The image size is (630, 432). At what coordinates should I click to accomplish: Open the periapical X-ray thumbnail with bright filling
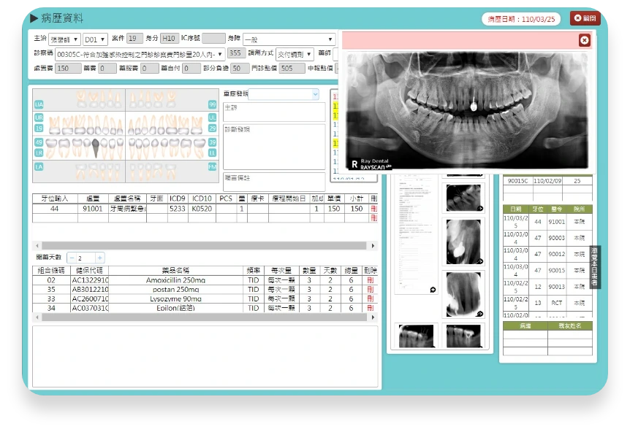(463, 242)
